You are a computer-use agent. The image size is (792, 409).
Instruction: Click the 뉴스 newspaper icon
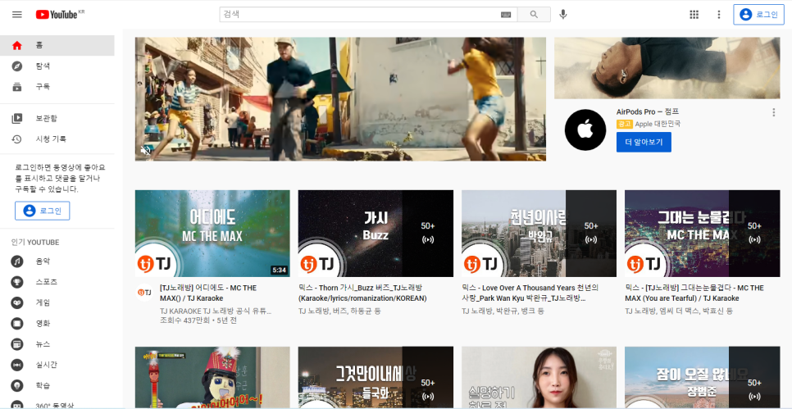click(x=17, y=344)
